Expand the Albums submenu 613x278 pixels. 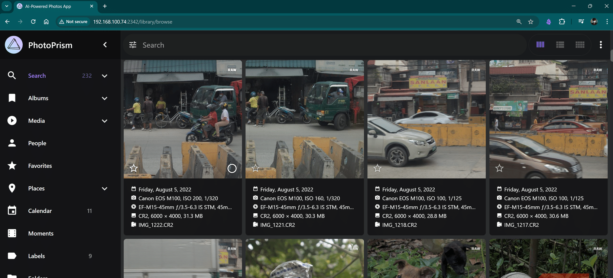[105, 98]
